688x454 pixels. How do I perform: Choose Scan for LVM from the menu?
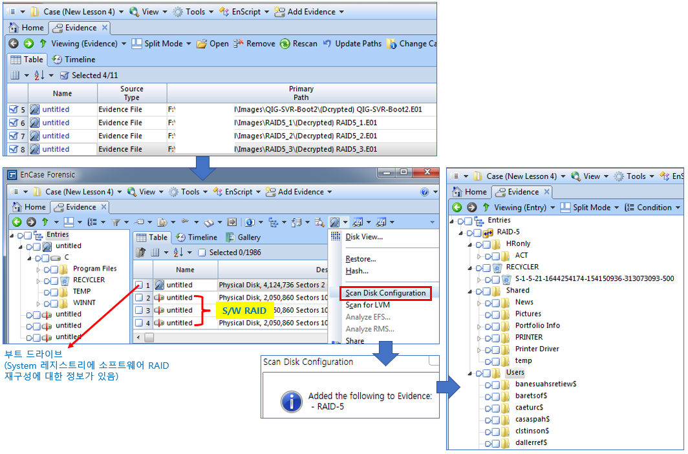point(368,305)
